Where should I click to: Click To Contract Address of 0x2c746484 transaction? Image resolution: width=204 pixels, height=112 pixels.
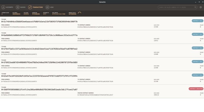point(95,27)
